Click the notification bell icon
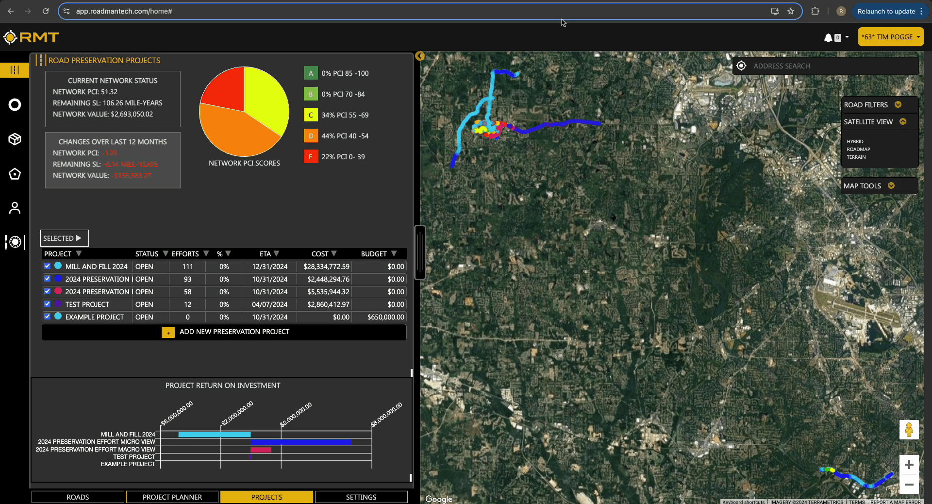 (828, 37)
